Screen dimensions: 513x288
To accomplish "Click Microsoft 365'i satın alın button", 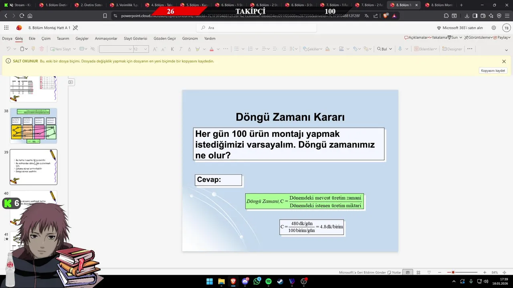I will click(x=460, y=28).
